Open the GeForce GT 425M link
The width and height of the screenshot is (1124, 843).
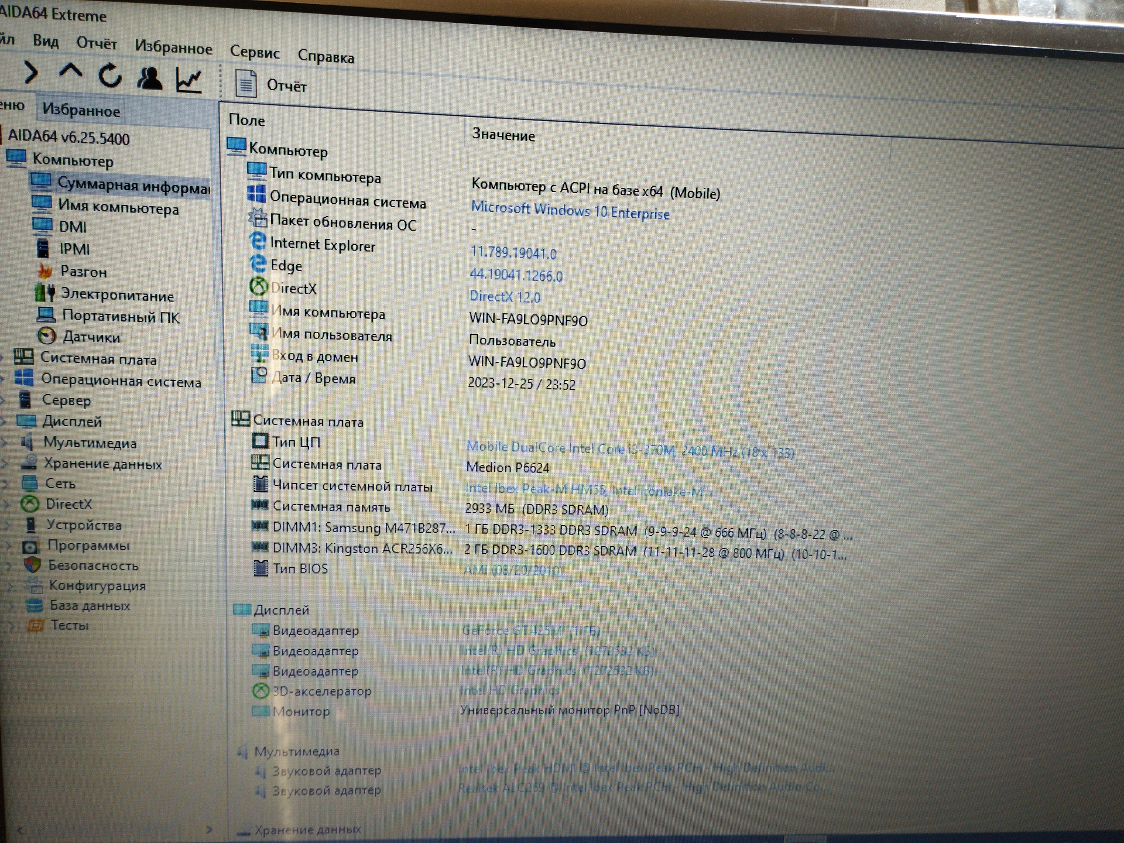click(530, 631)
